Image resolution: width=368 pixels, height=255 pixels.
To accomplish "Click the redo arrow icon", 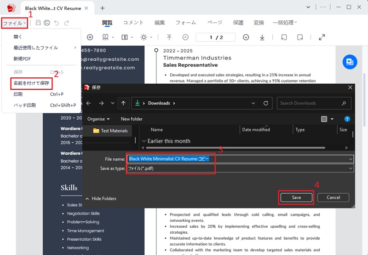I will pos(67,23).
